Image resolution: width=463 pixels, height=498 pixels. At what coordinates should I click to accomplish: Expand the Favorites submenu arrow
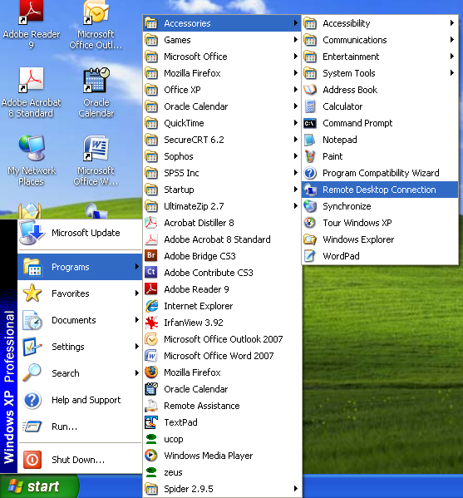point(136,293)
